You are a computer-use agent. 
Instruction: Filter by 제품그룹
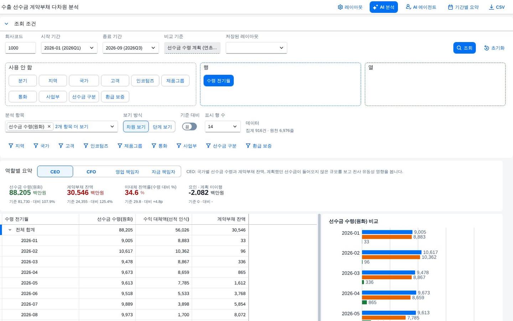click(130, 146)
